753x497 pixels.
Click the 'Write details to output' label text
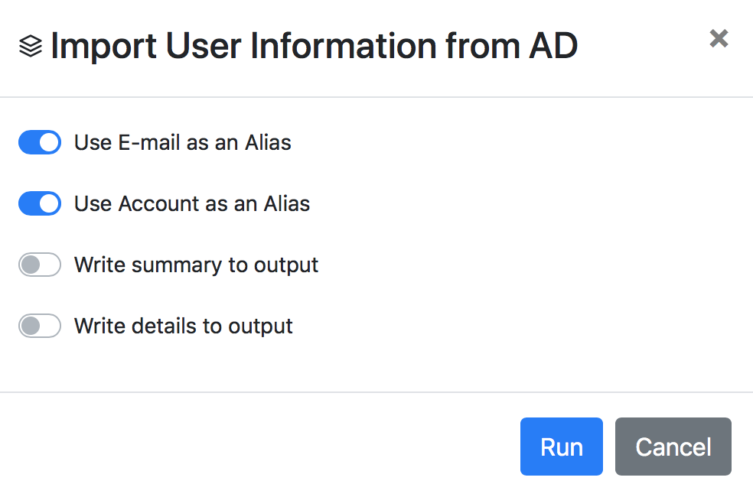[183, 326]
